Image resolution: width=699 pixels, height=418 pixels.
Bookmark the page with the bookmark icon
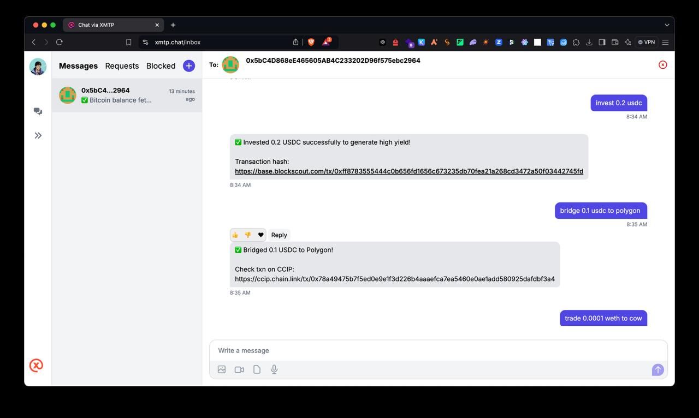point(128,42)
